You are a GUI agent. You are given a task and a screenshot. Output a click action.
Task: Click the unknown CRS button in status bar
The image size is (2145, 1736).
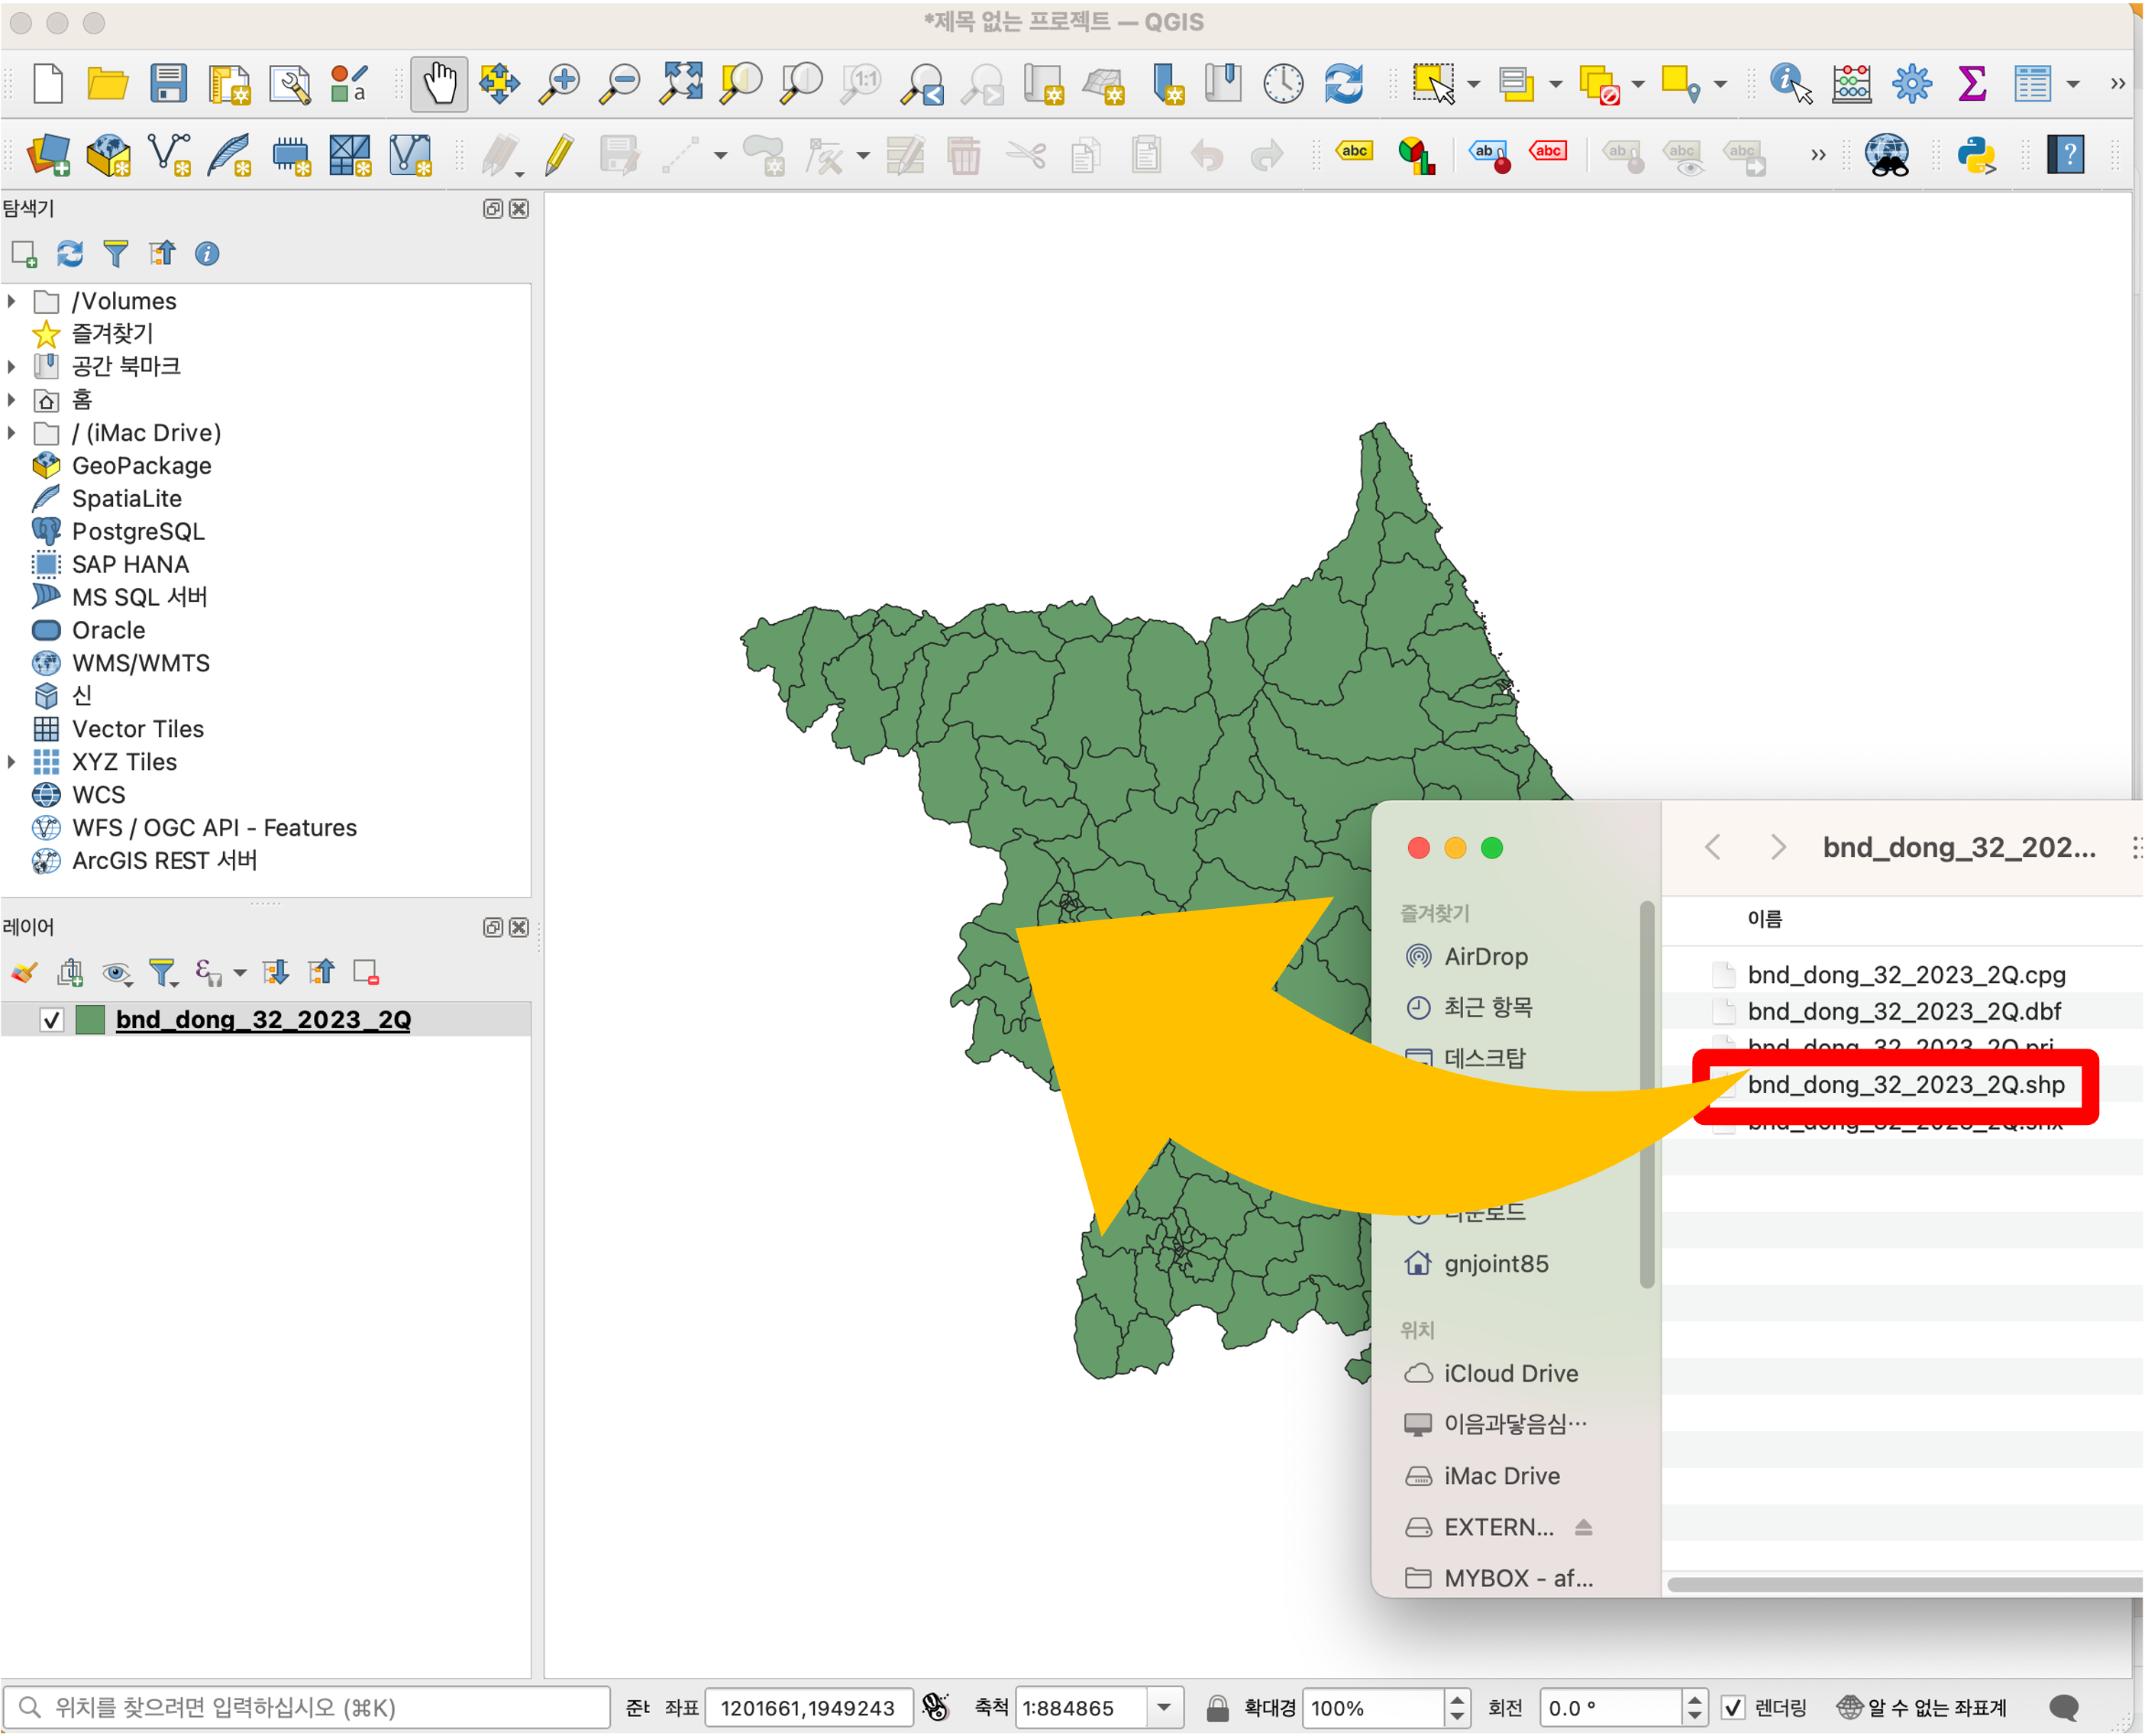1922,1708
